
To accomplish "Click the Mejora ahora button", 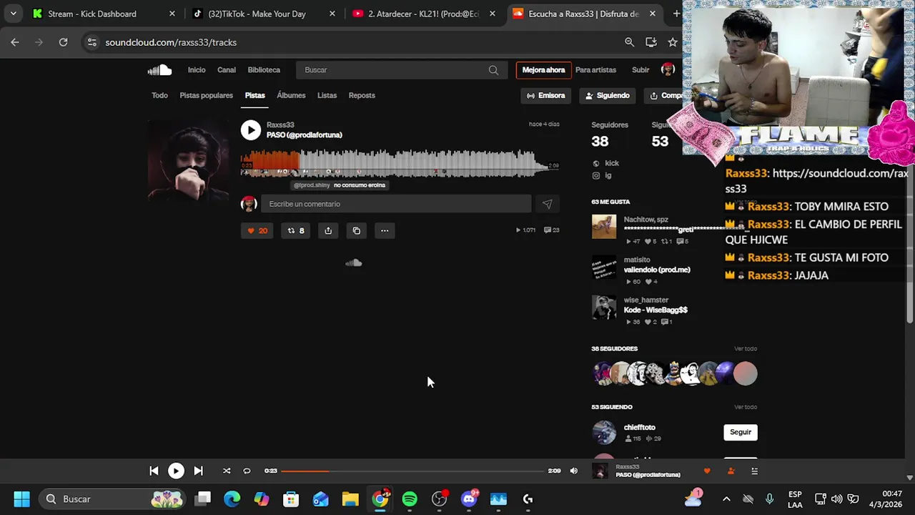I will [543, 70].
